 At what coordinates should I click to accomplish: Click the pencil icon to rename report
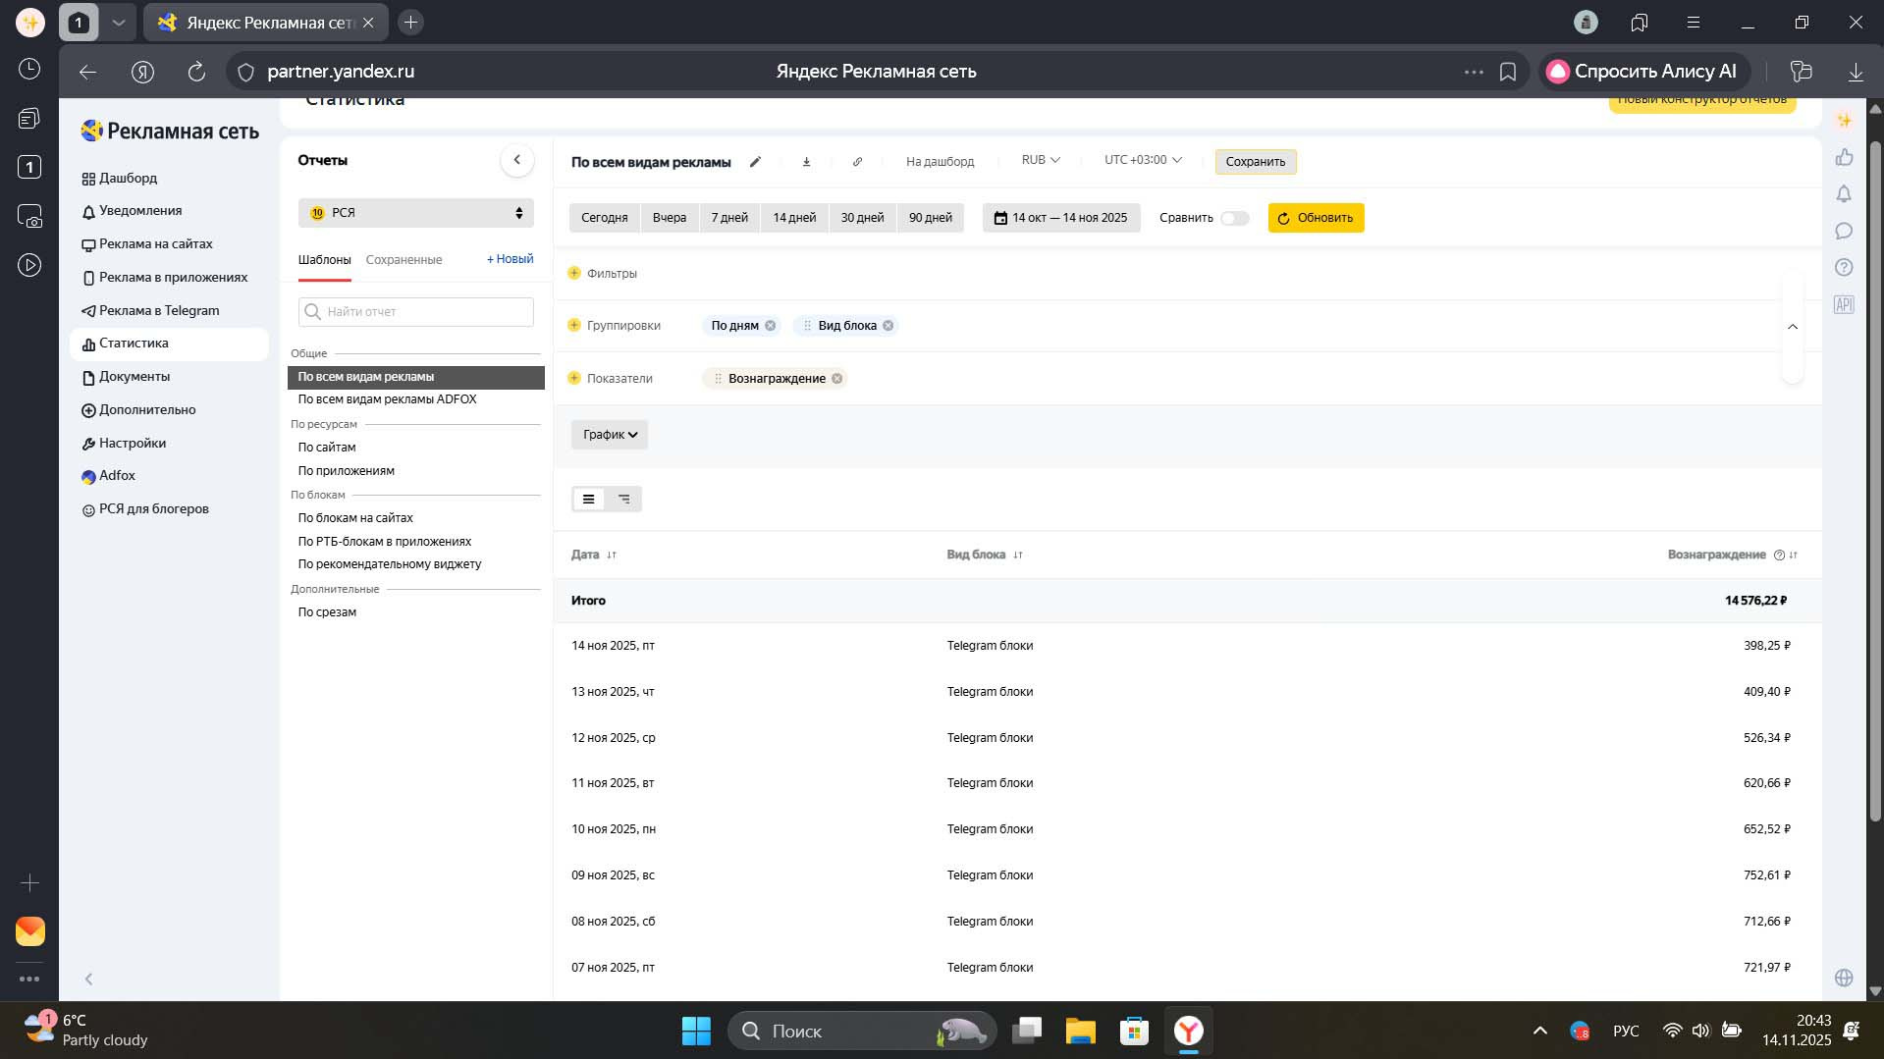point(755,162)
